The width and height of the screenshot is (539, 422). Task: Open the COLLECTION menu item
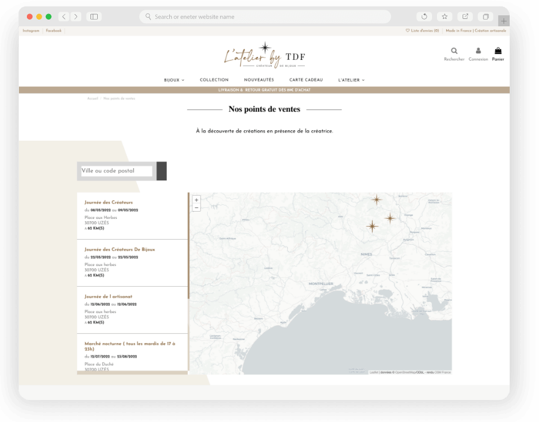click(x=214, y=80)
